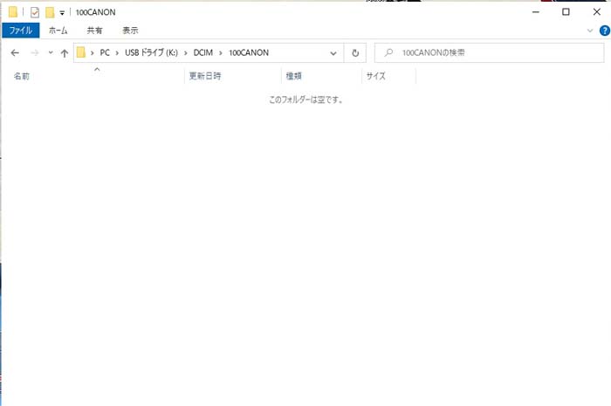611x406 pixels.
Task: Sort by the サイズ column header
Action: tap(389, 76)
